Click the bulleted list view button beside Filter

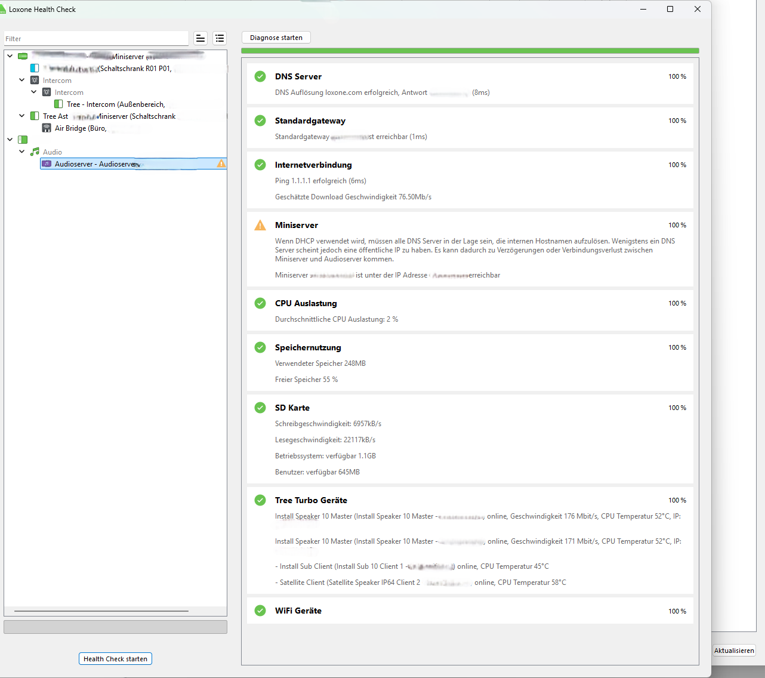(x=220, y=38)
